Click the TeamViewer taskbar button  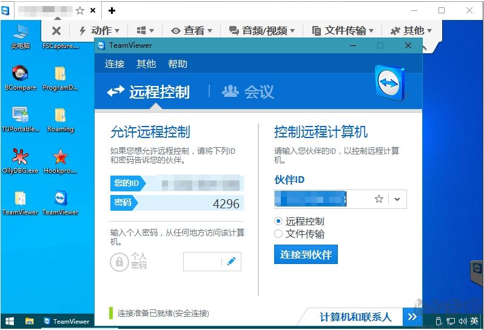(66, 322)
